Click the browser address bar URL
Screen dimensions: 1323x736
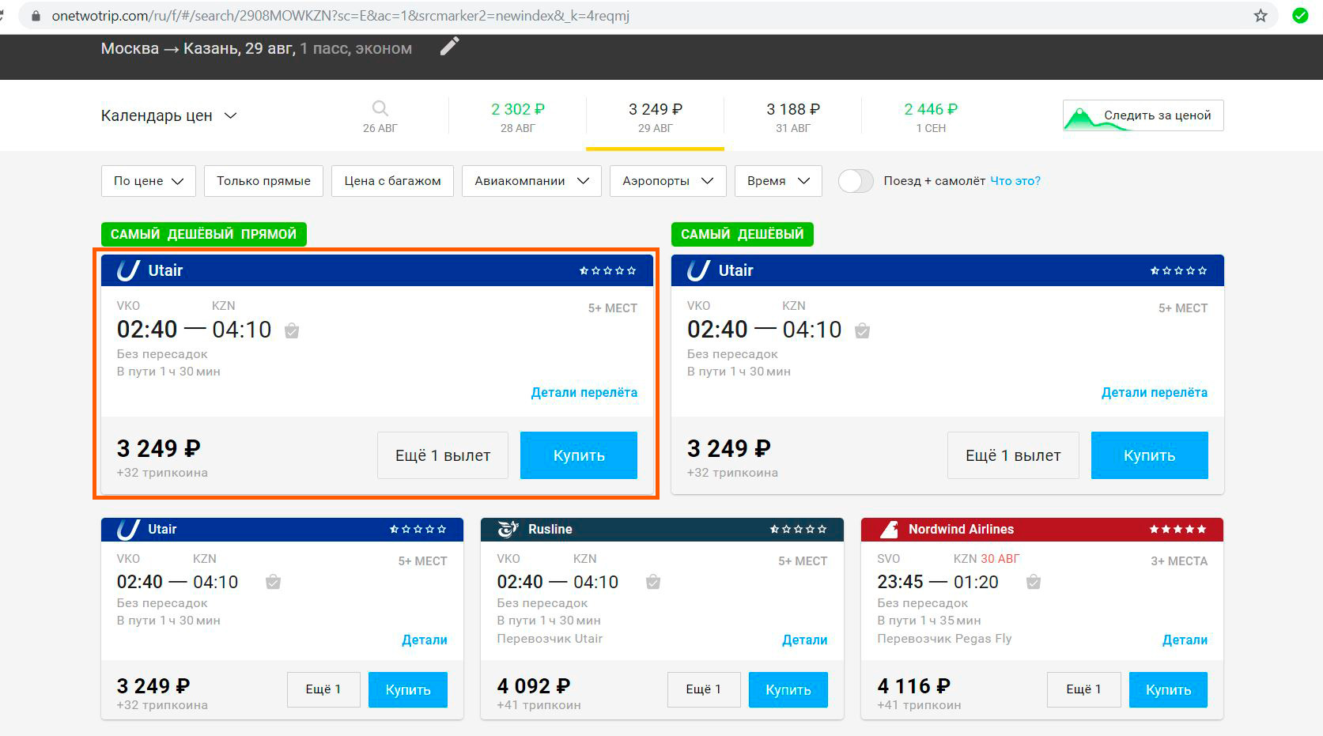click(x=340, y=16)
